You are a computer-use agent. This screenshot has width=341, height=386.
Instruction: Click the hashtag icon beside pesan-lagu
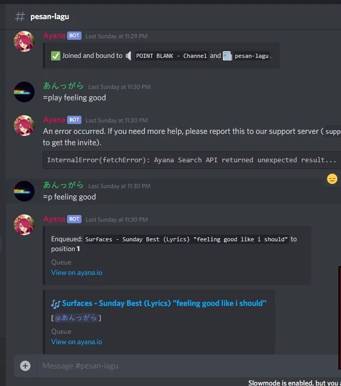tap(20, 17)
